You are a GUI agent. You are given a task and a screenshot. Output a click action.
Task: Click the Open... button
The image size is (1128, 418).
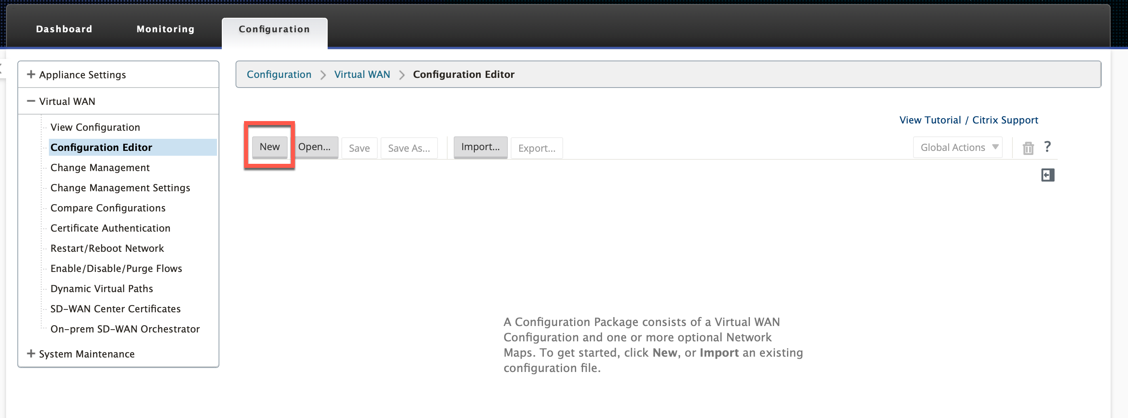coord(314,147)
